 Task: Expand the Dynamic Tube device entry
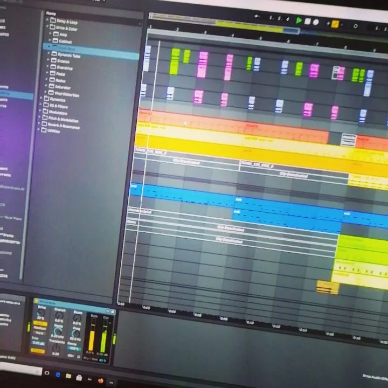[x=48, y=53]
